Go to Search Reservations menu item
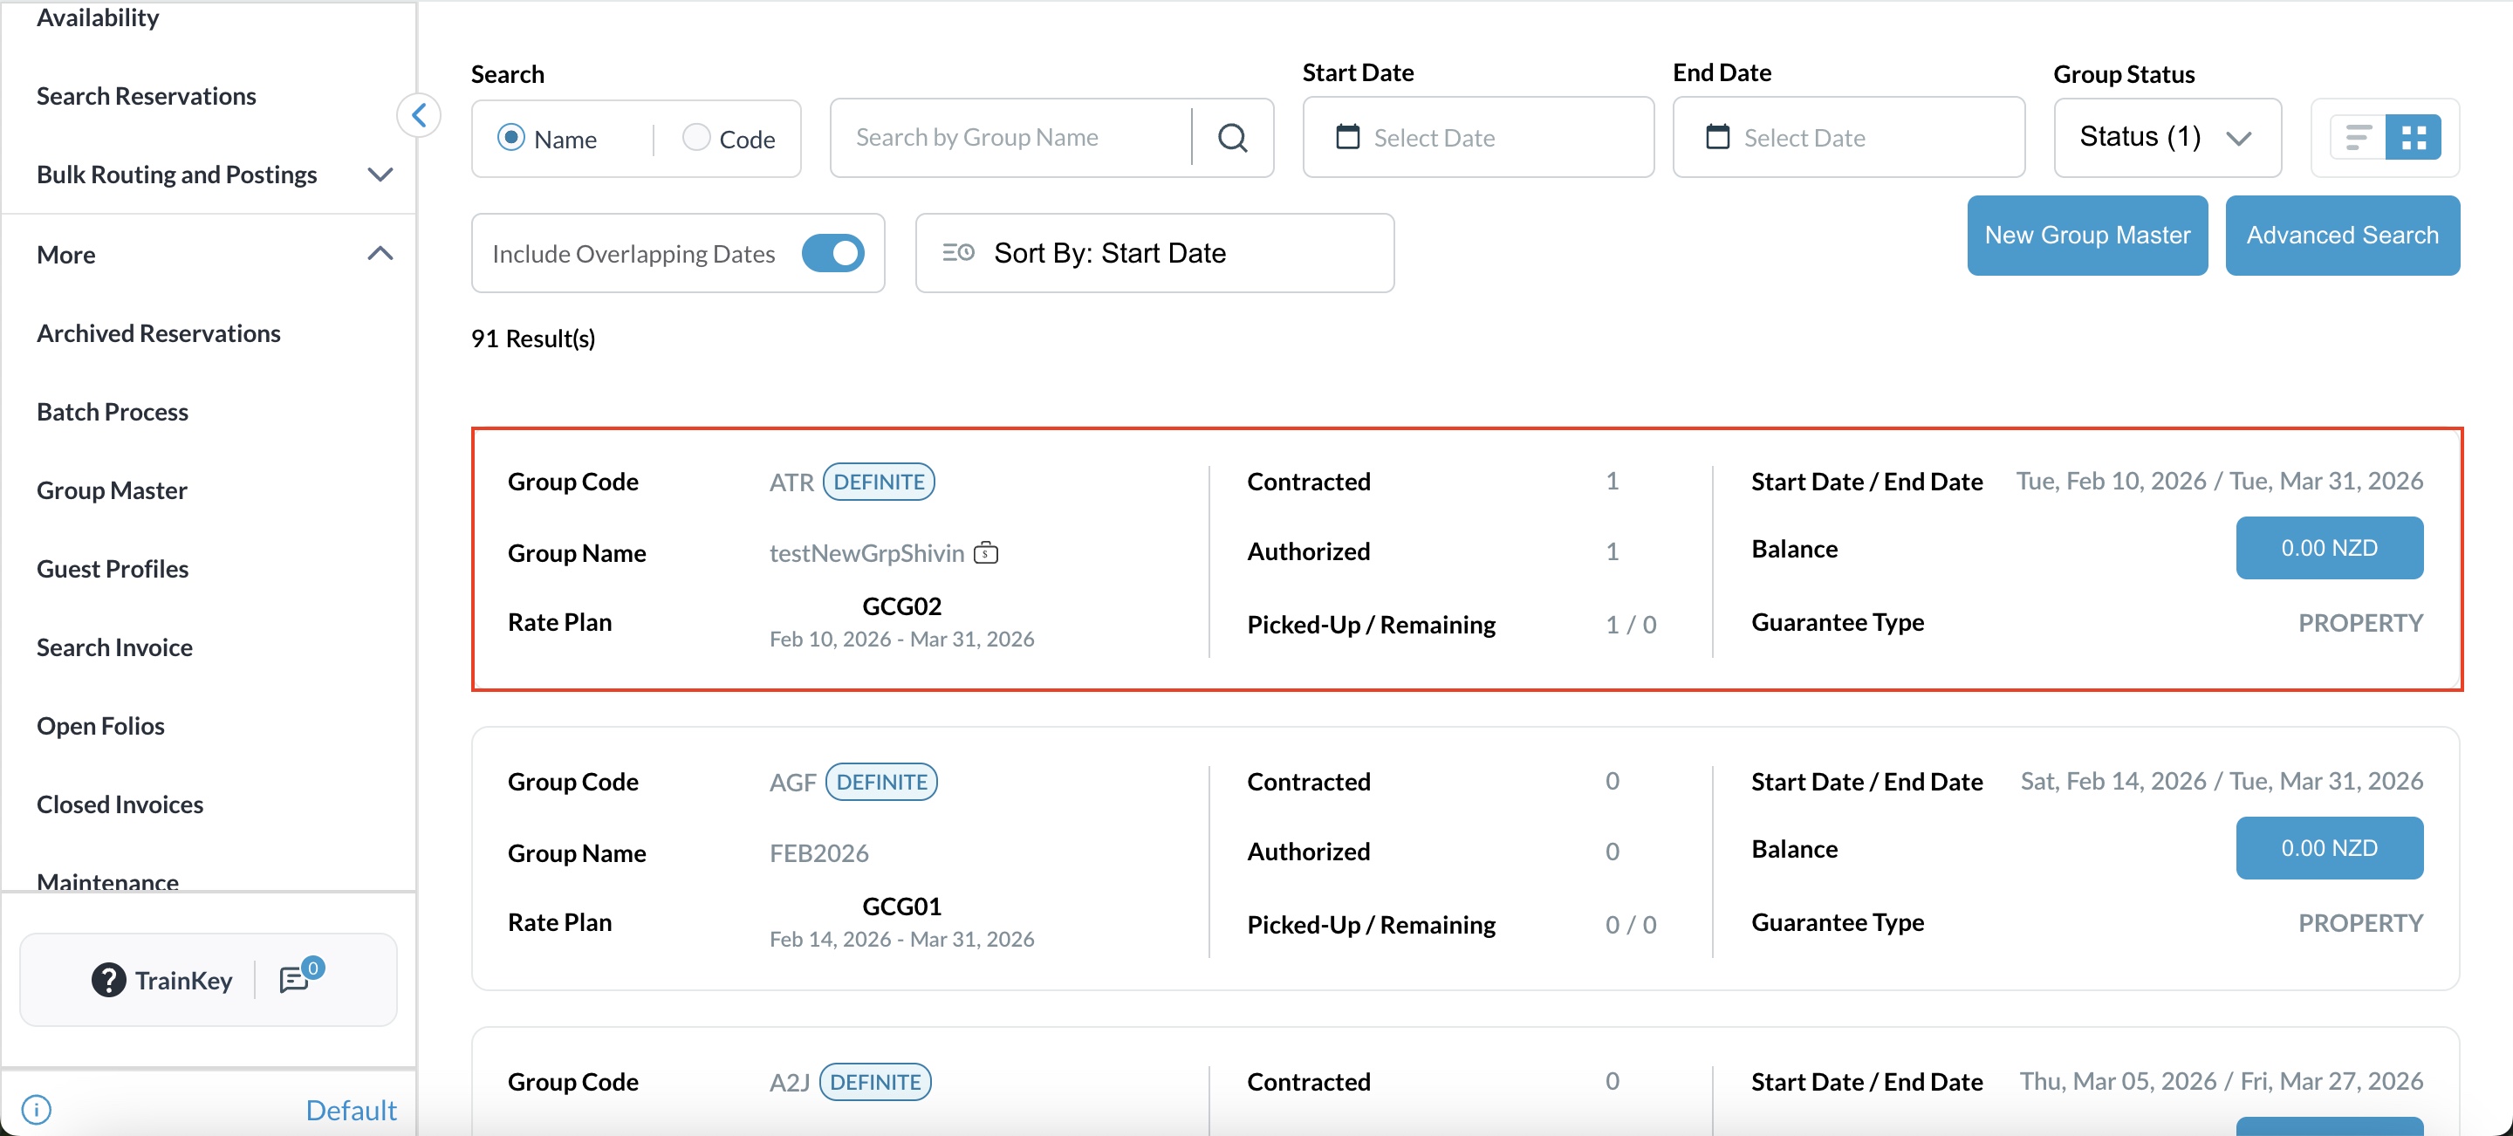This screenshot has width=2513, height=1136. pos(147,96)
